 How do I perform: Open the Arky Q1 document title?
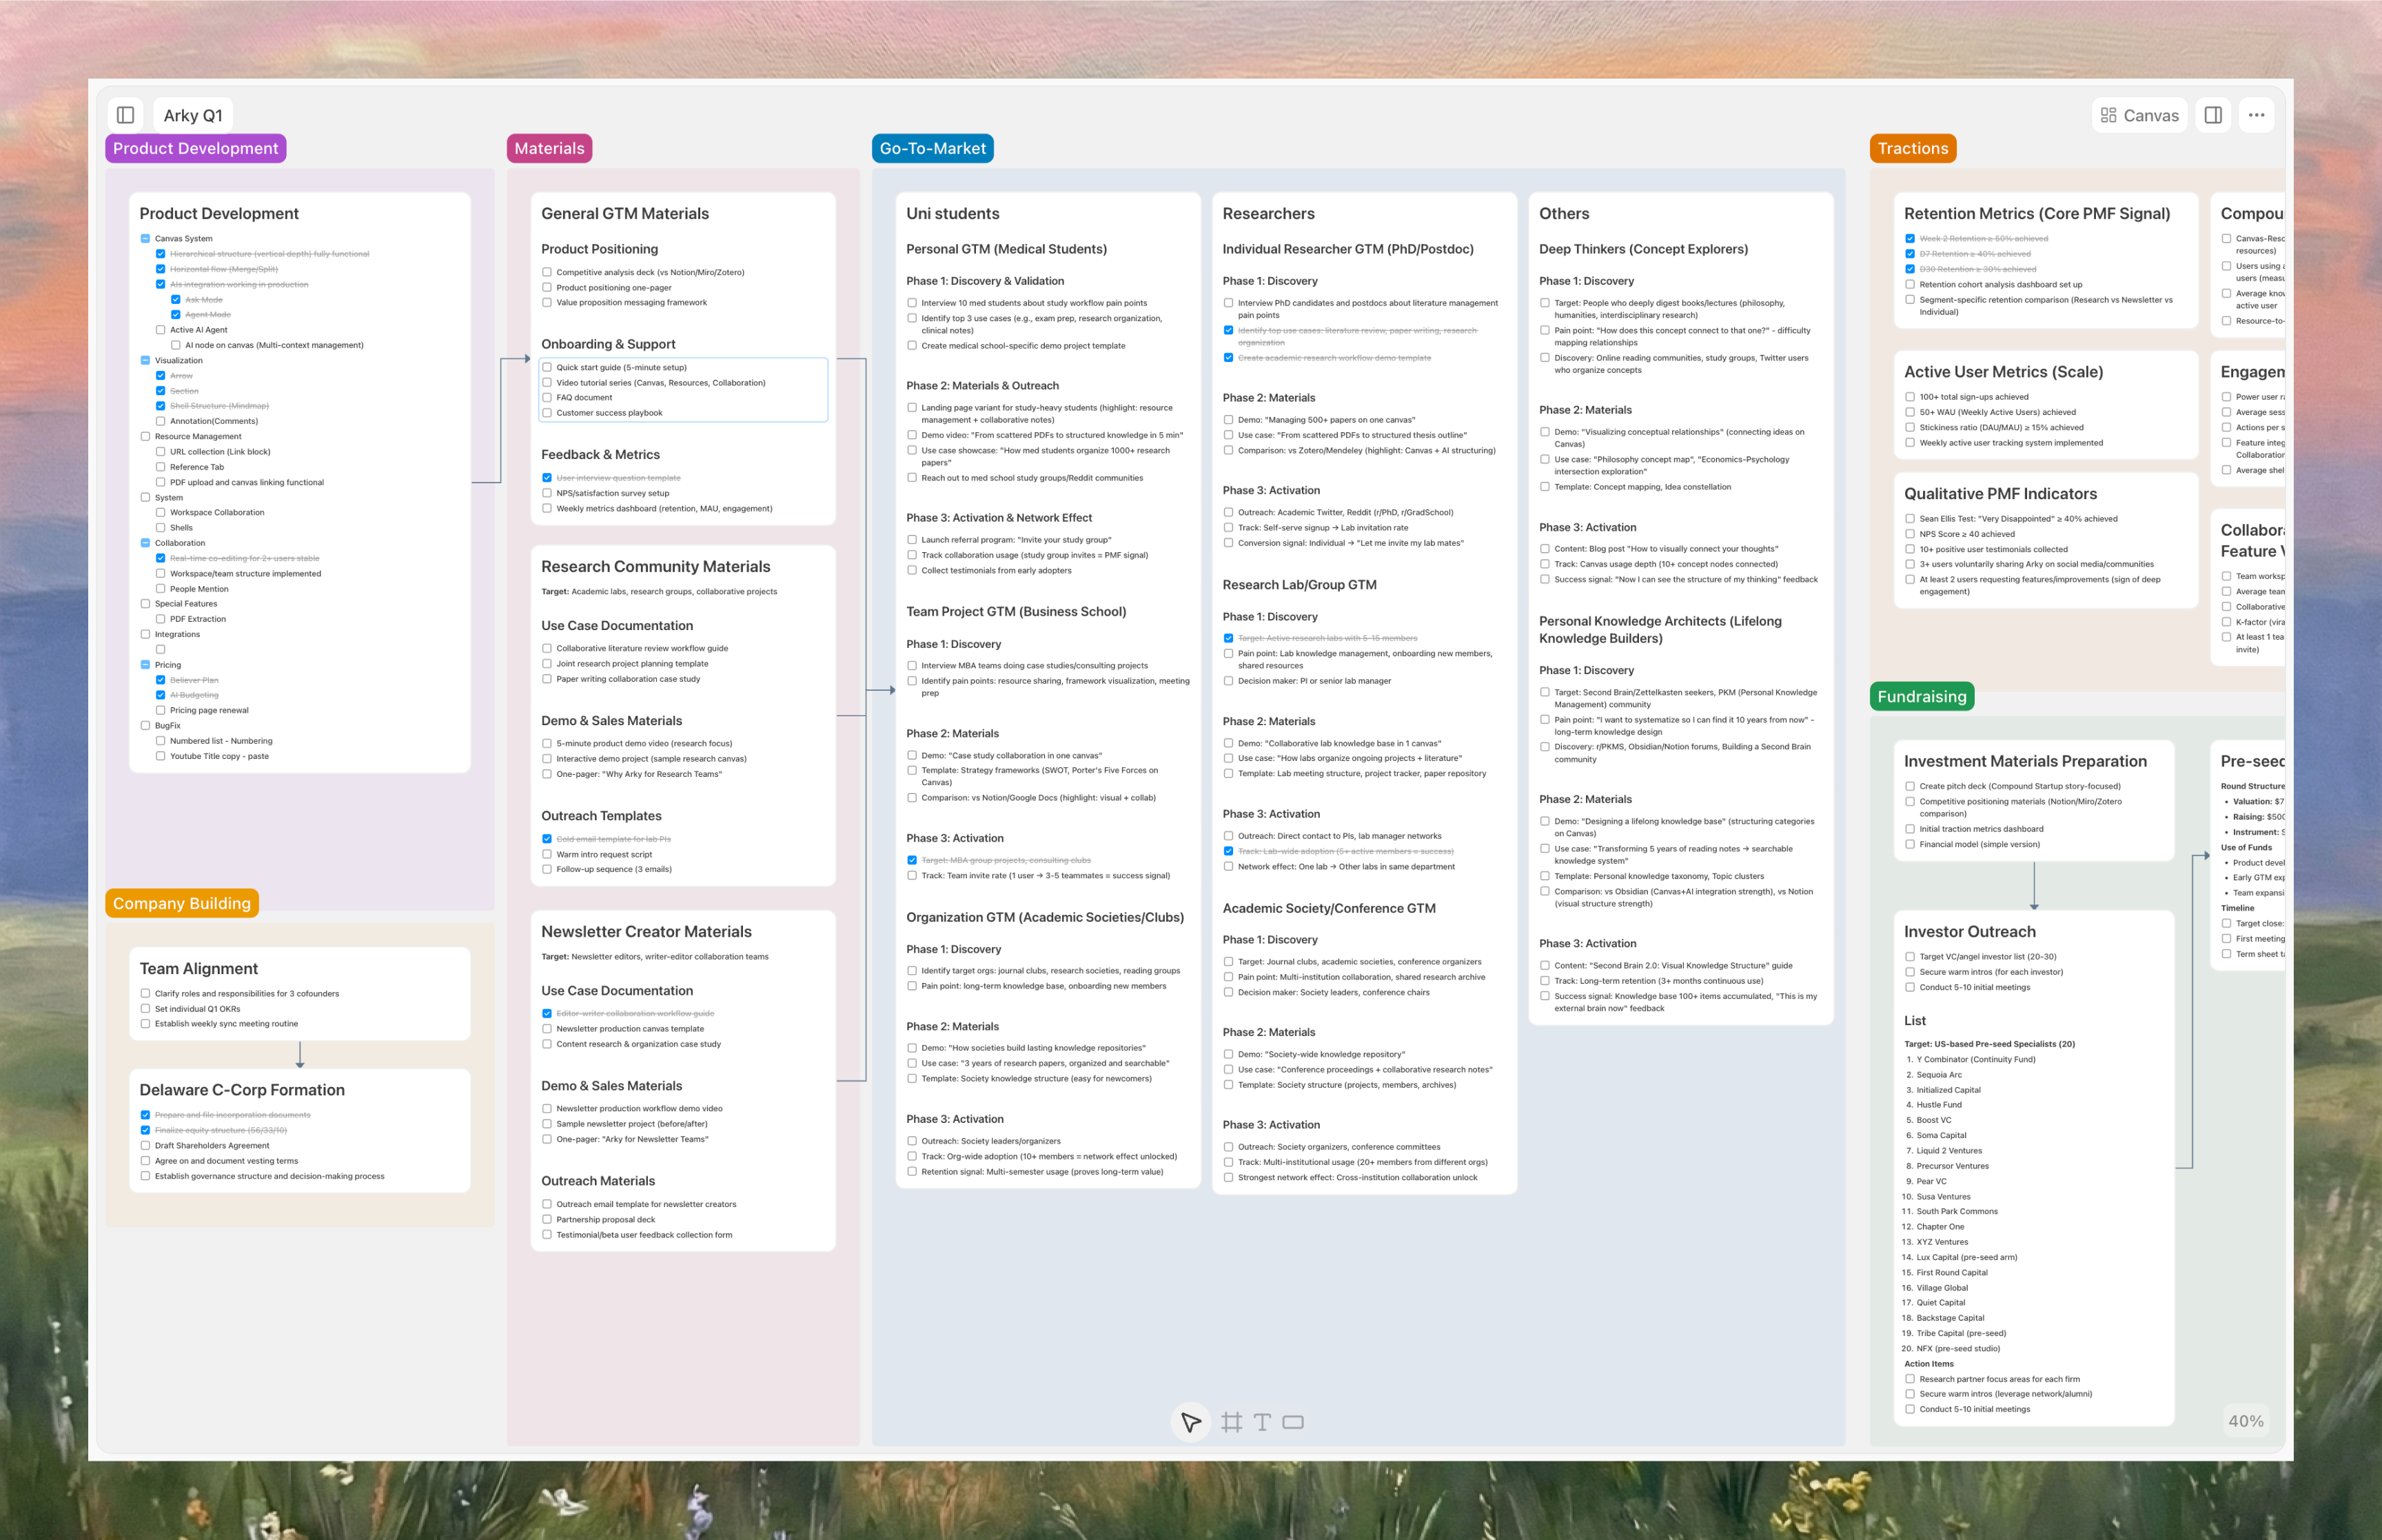pyautogui.click(x=193, y=115)
